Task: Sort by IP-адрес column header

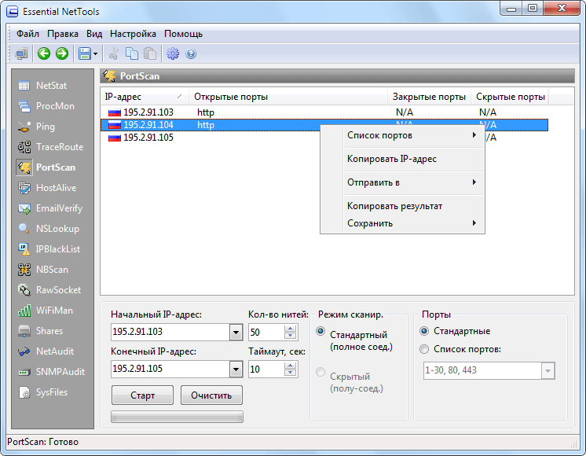Action: [145, 97]
